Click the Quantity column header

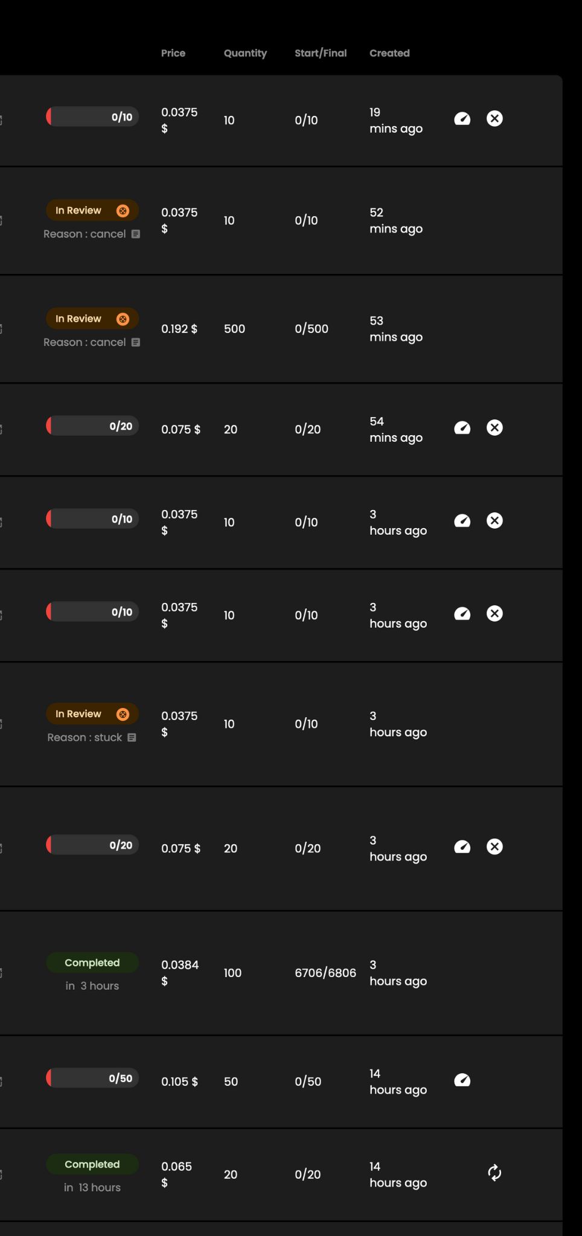[245, 53]
